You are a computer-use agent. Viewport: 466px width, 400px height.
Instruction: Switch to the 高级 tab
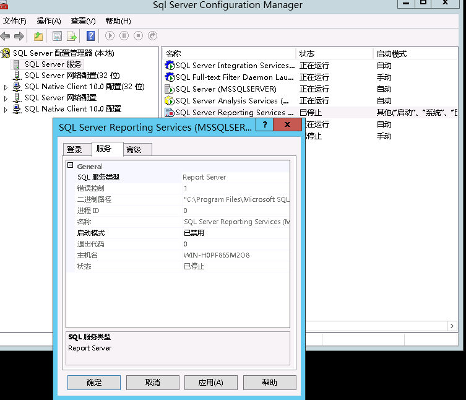tap(137, 150)
